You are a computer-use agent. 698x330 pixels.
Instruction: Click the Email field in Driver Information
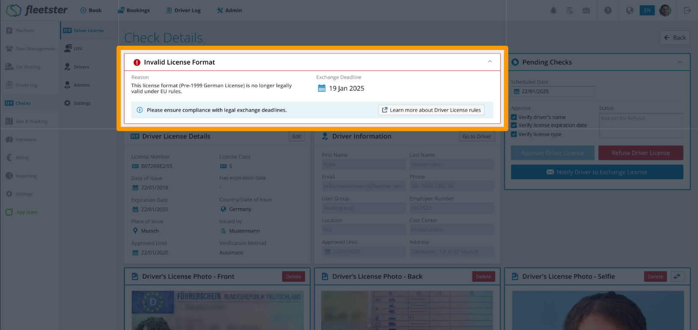point(364,186)
